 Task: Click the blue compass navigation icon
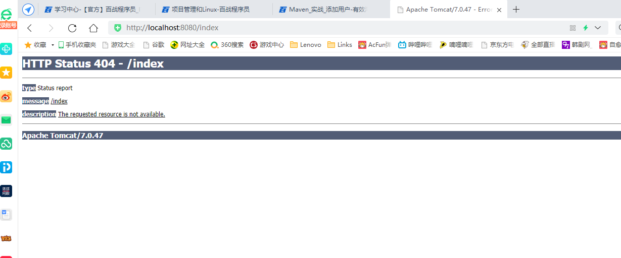(28, 10)
